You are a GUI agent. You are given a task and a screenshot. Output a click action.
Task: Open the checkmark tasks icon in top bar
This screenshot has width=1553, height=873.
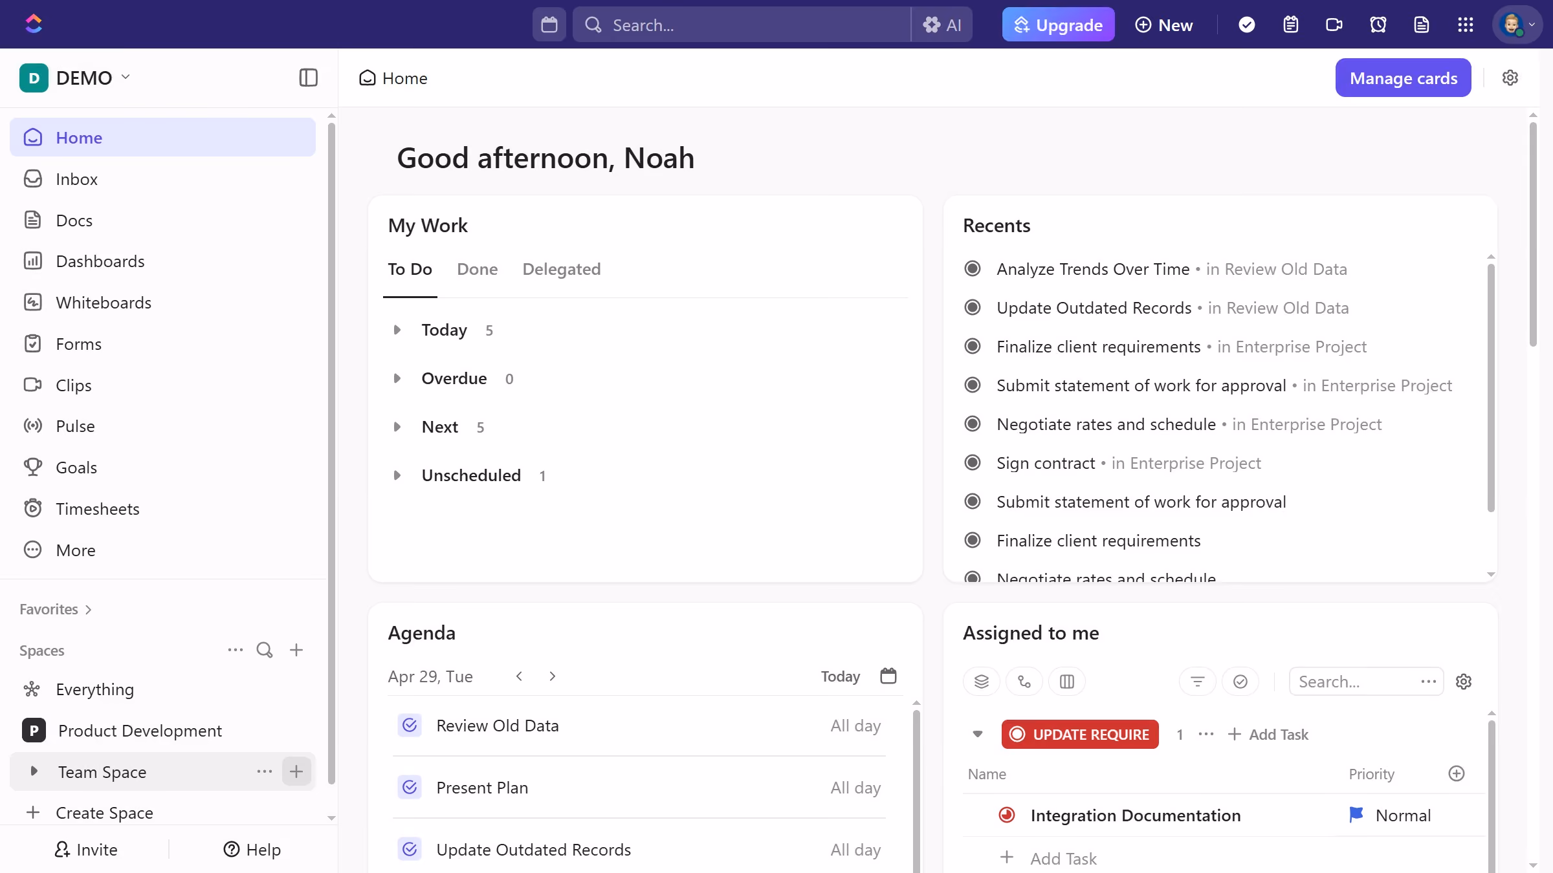tap(1247, 25)
